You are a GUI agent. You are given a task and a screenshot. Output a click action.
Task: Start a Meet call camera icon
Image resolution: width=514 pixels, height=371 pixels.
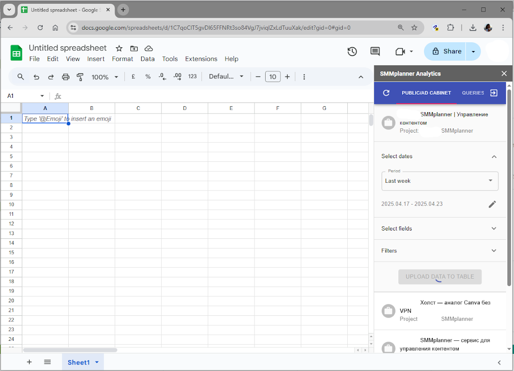click(x=400, y=51)
